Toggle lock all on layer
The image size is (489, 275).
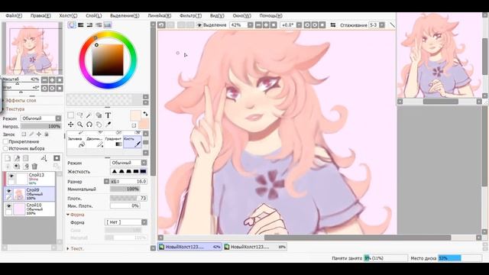[47, 134]
